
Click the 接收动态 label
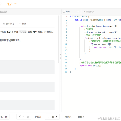click(10, 24)
